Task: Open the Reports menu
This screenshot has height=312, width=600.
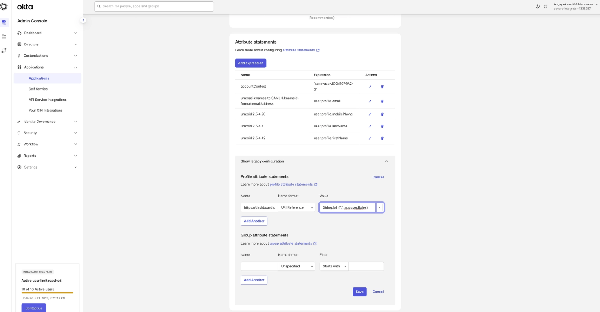Action: [47, 156]
